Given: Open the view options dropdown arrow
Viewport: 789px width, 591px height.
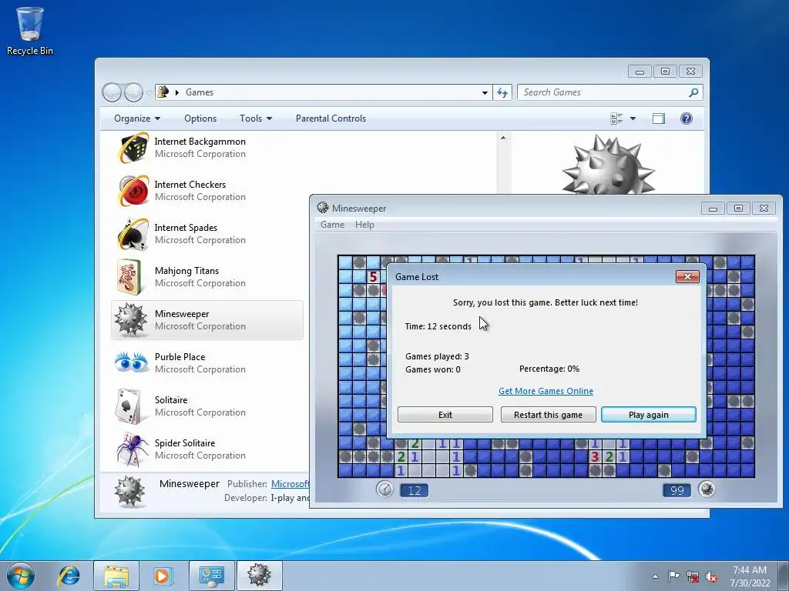Looking at the screenshot, I should [633, 119].
